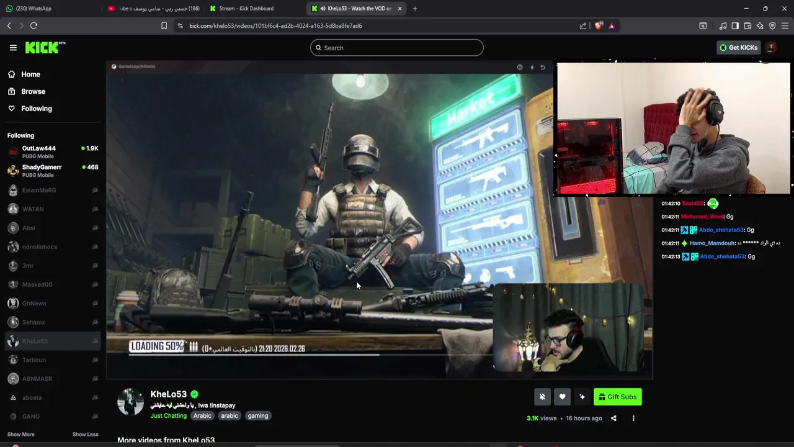
Task: Select the Arabic tag
Action: click(x=202, y=416)
